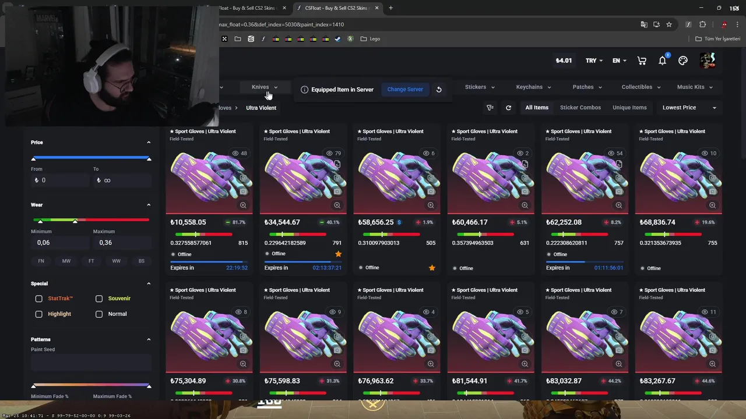Click the ₺4.01 balance button

pyautogui.click(x=564, y=61)
